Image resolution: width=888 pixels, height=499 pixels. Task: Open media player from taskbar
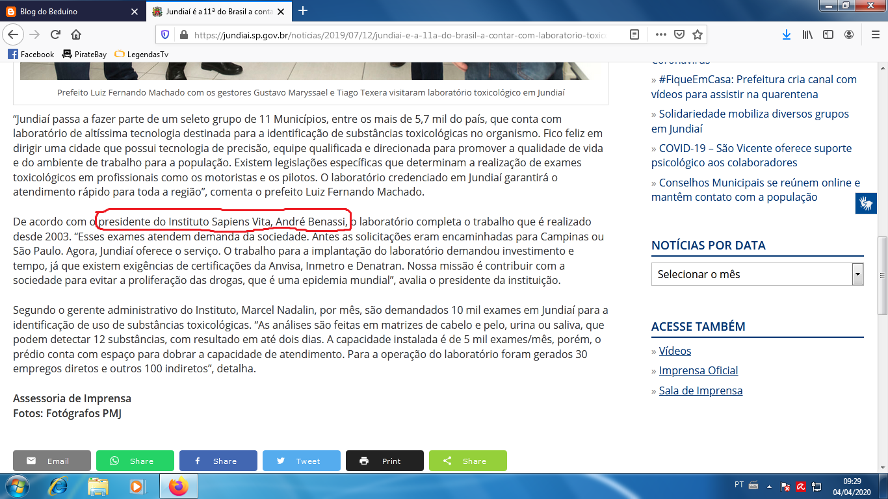point(137,486)
